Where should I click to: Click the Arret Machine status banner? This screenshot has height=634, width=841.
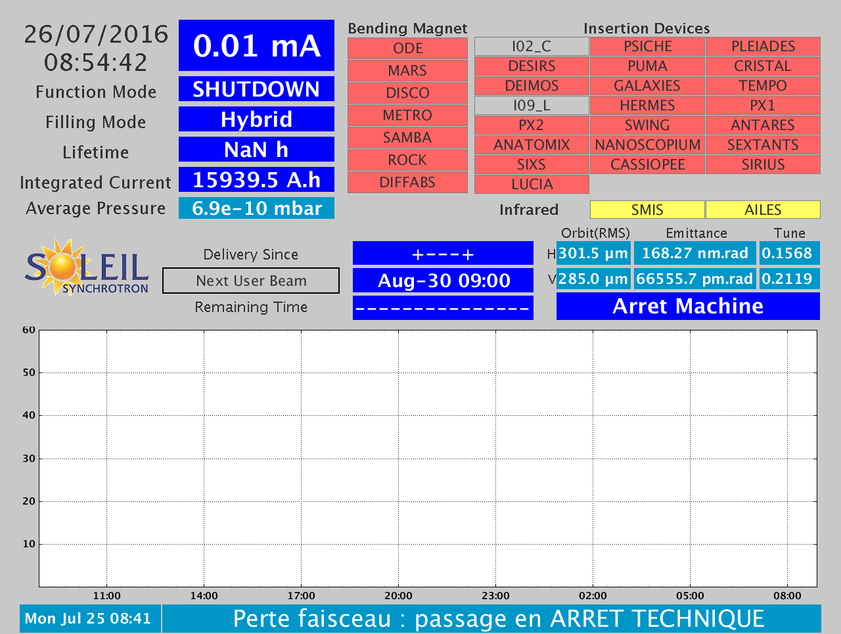(688, 306)
